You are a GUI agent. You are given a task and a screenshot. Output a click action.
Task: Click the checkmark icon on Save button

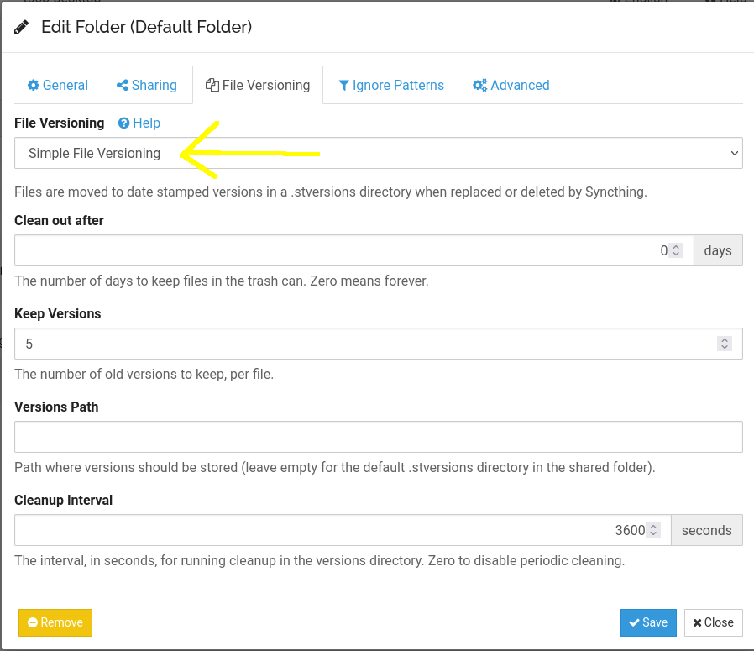tap(634, 622)
